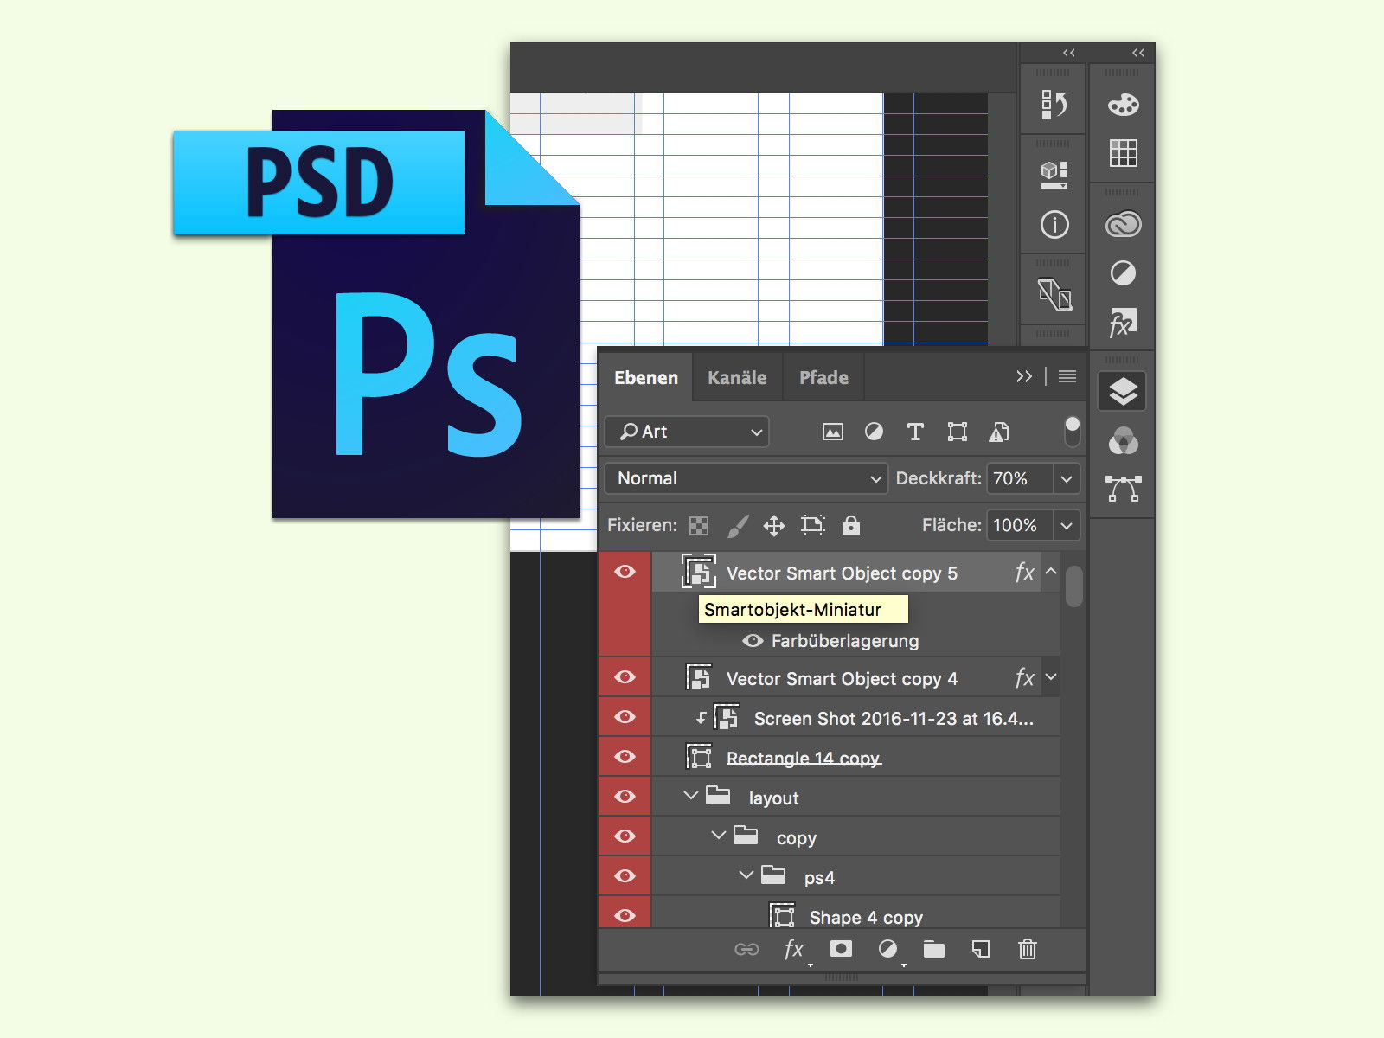Collapse effects of Vector Smart Object copy 5

(x=1051, y=572)
